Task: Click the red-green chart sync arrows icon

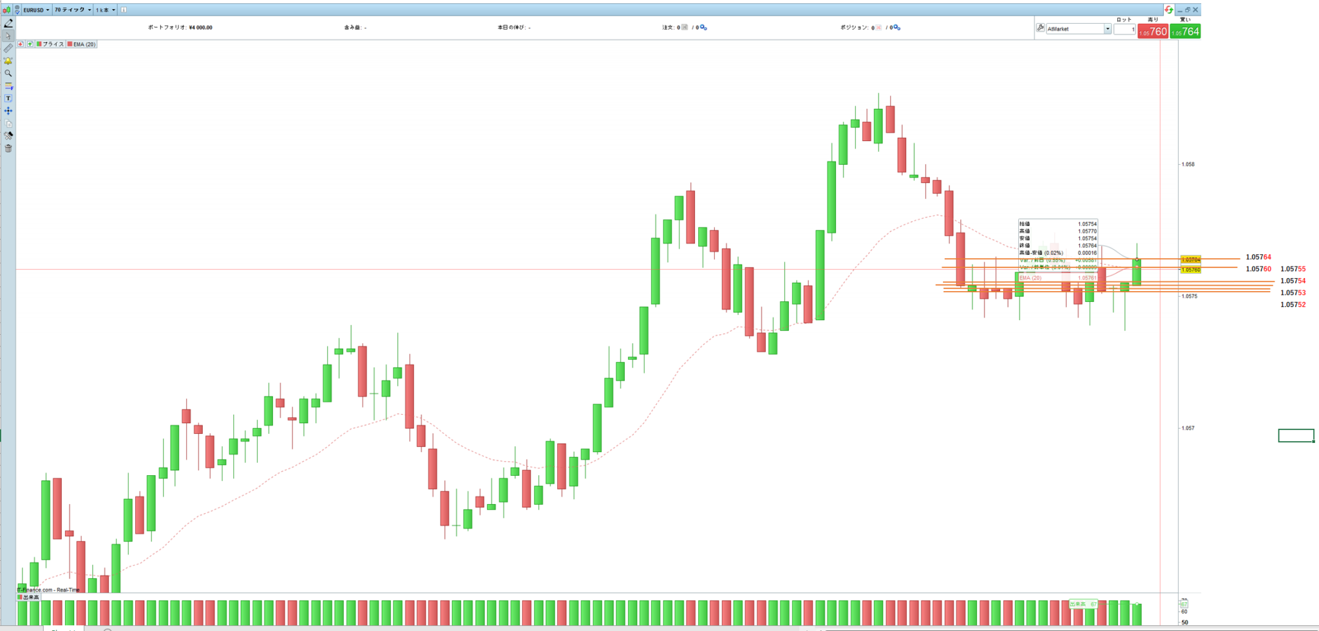Action: (1168, 10)
